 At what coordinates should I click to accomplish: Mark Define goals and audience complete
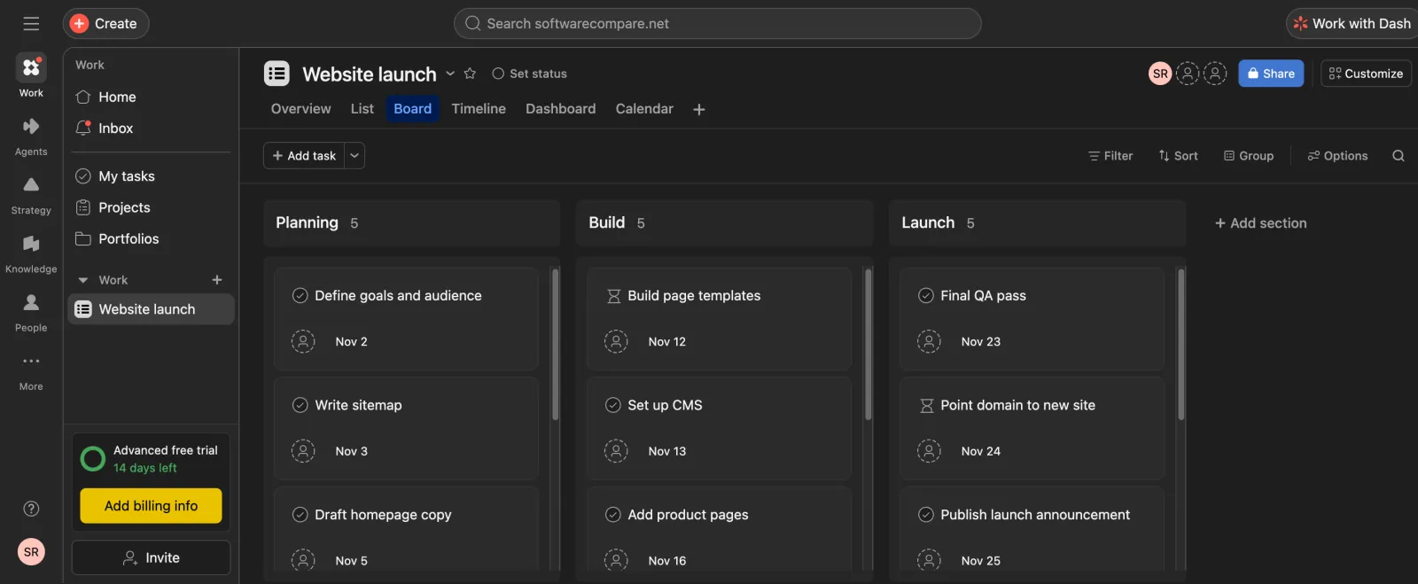click(300, 296)
